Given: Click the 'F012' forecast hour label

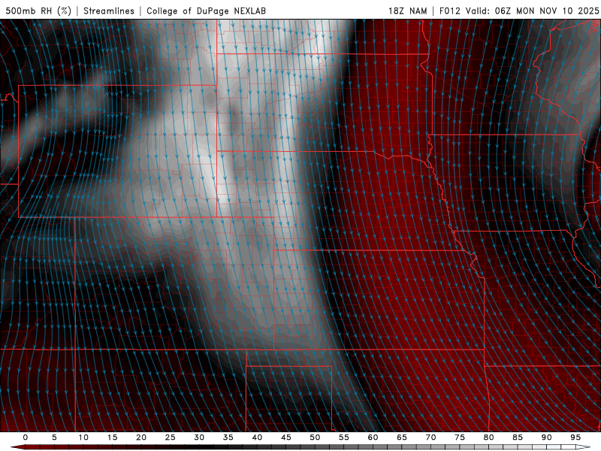Looking at the screenshot, I should pyautogui.click(x=449, y=11).
